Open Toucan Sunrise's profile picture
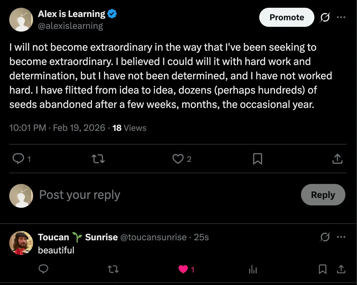This screenshot has height=285, width=357. [x=21, y=243]
